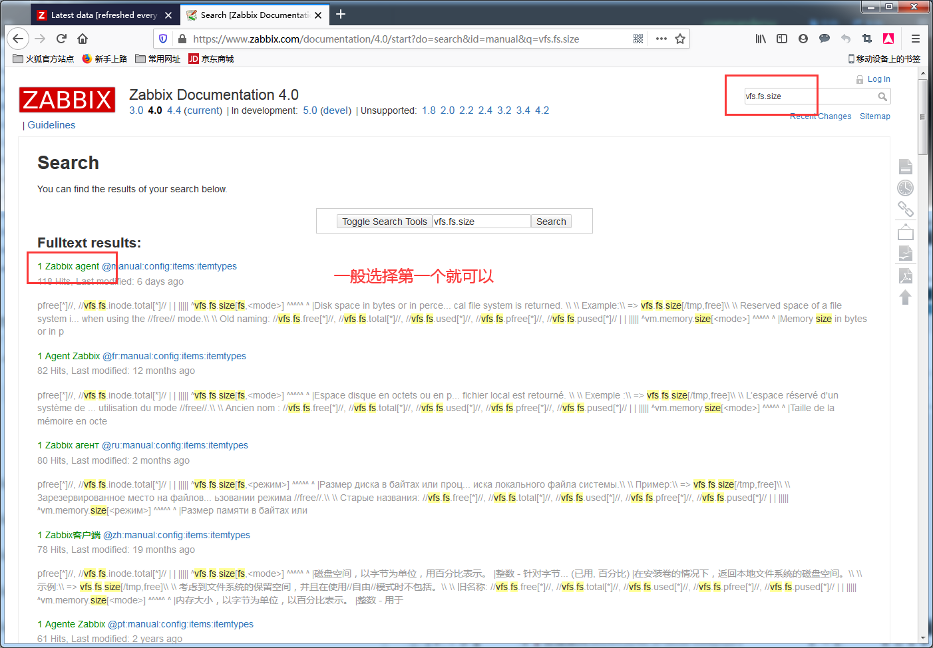
Task: Click the browser address bar URL
Action: 386,39
